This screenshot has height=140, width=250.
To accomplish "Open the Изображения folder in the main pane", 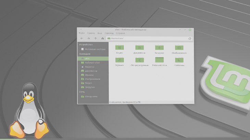I will click(x=179, y=49).
